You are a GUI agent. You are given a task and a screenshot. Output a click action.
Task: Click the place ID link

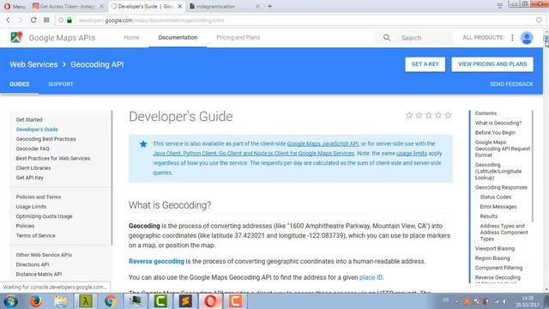click(371, 277)
